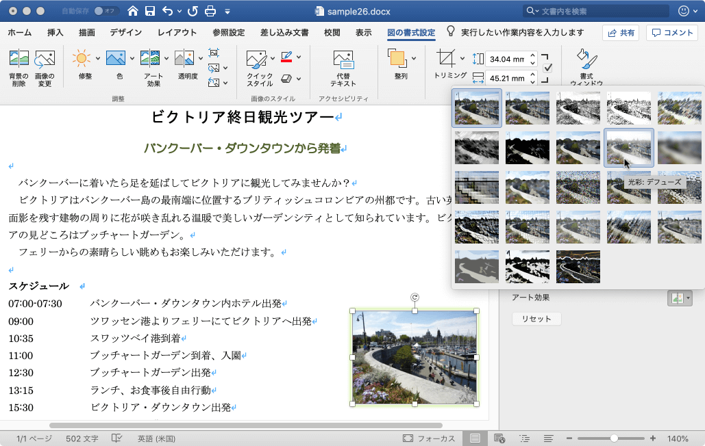Open the Format Pane (書式ウィンドウ) icon
Viewport: 705px width, 446px height.
[586, 58]
